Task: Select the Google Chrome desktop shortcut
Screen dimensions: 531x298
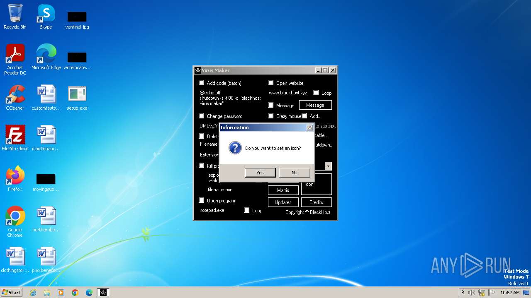Action: (x=15, y=222)
